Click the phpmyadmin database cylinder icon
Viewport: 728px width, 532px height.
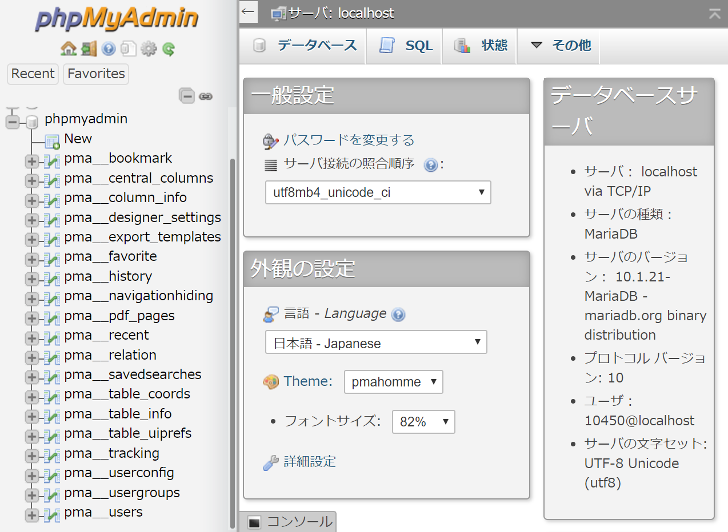coord(33,122)
